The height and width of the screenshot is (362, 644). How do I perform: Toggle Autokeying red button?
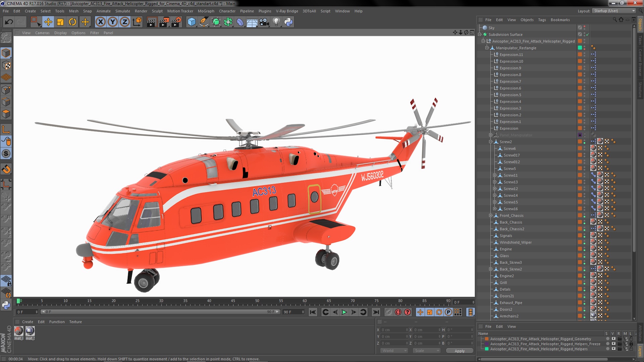398,312
